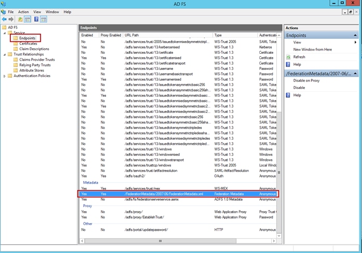The height and width of the screenshot is (253, 362).
Task: Click the Certificates folder icon
Action: (x=16, y=43)
